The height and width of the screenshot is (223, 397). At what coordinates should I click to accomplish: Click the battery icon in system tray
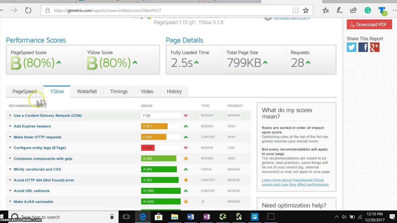(x=352, y=217)
